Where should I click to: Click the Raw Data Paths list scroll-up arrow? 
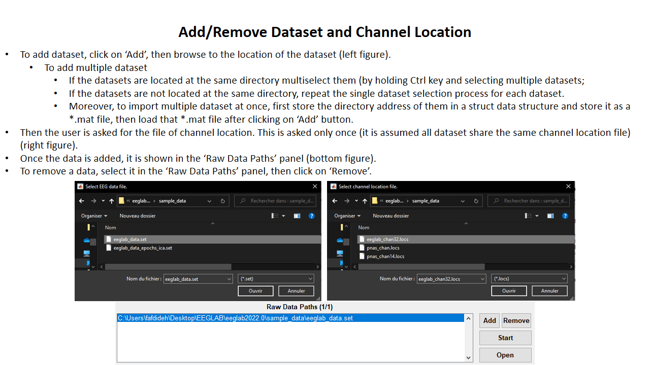pyautogui.click(x=468, y=319)
